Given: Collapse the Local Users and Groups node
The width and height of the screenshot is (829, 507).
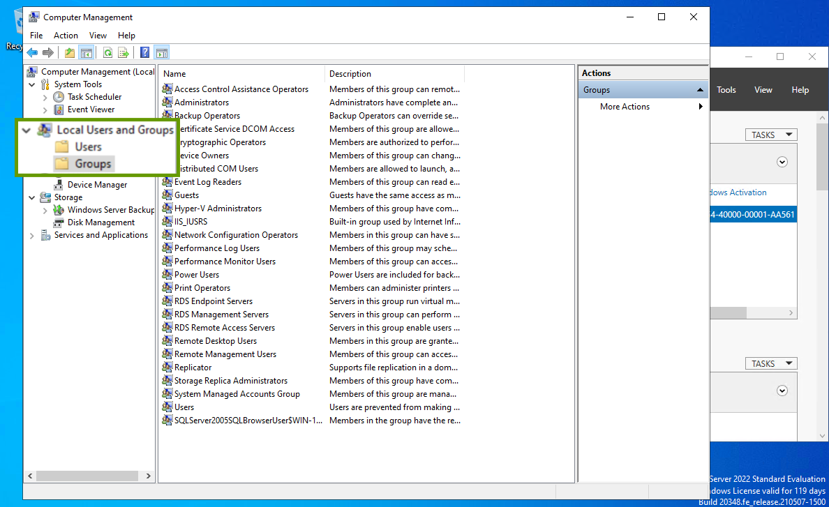Looking at the screenshot, I should pyautogui.click(x=27, y=130).
